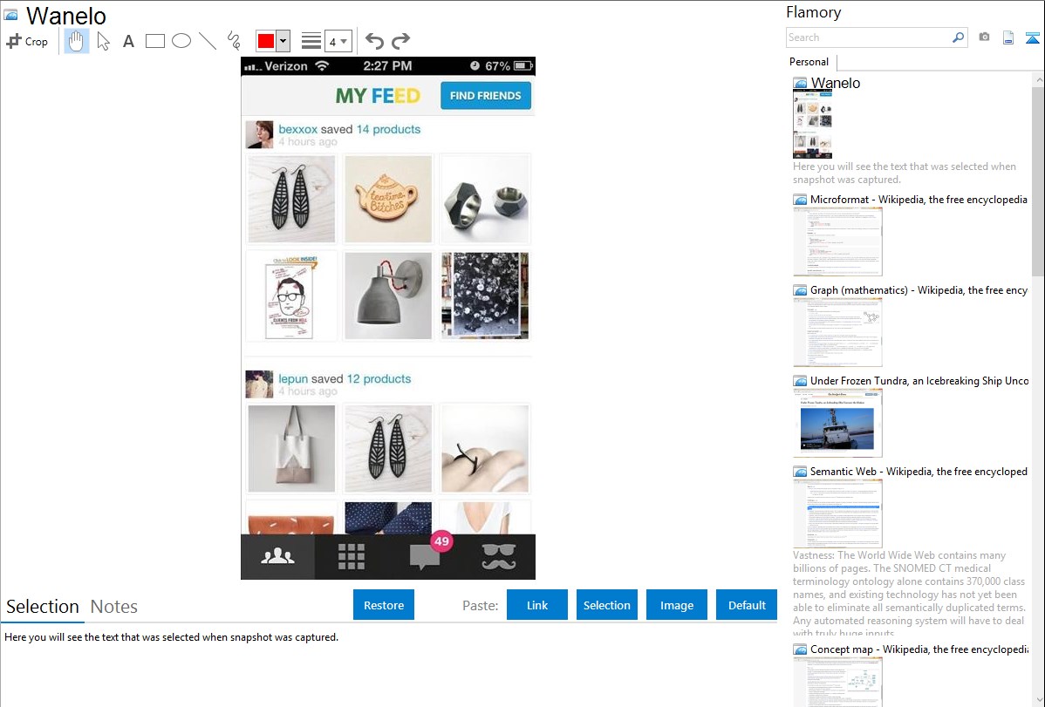Screen dimensions: 1045x707
Task: Open the Semantic Web snapshot thumbnail
Action: pos(837,513)
